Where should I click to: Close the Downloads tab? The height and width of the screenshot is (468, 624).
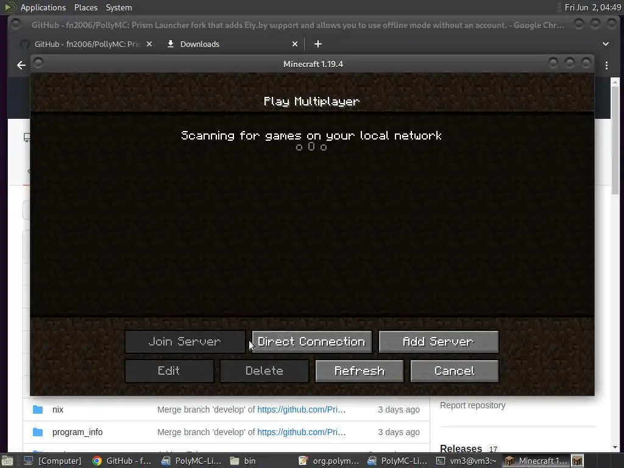[295, 44]
